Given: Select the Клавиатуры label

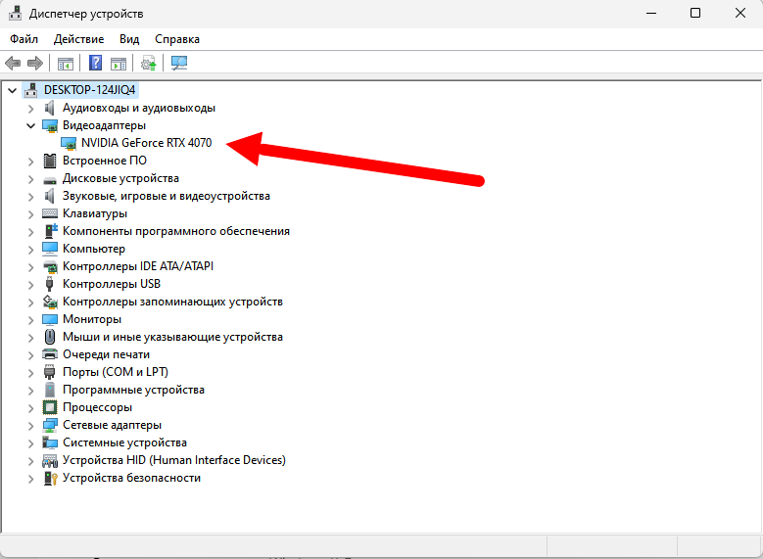Looking at the screenshot, I should pos(95,213).
